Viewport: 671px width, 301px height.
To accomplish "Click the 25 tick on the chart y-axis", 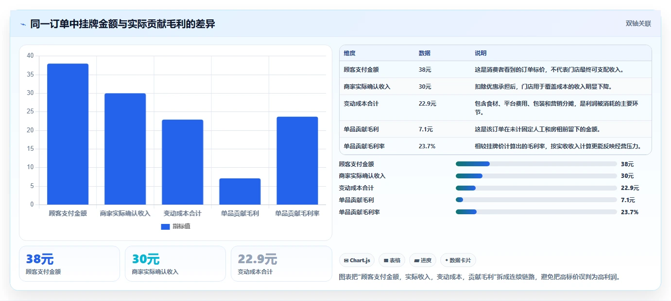I will pos(30,111).
